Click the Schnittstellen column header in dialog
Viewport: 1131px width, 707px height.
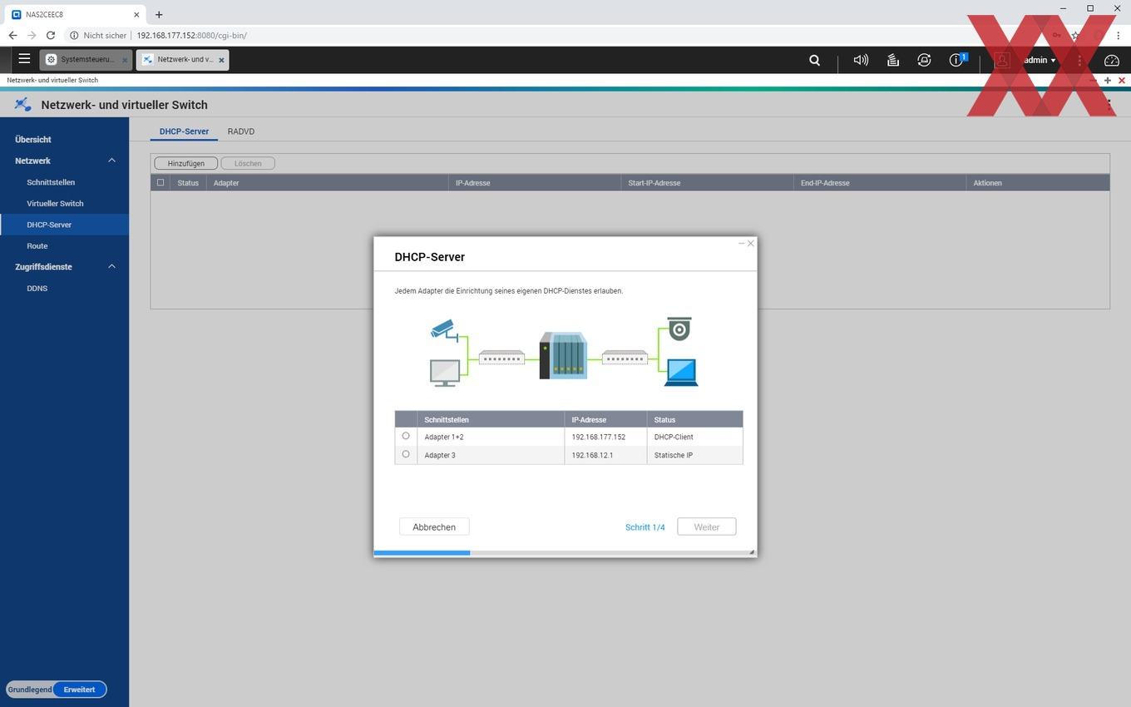point(491,419)
